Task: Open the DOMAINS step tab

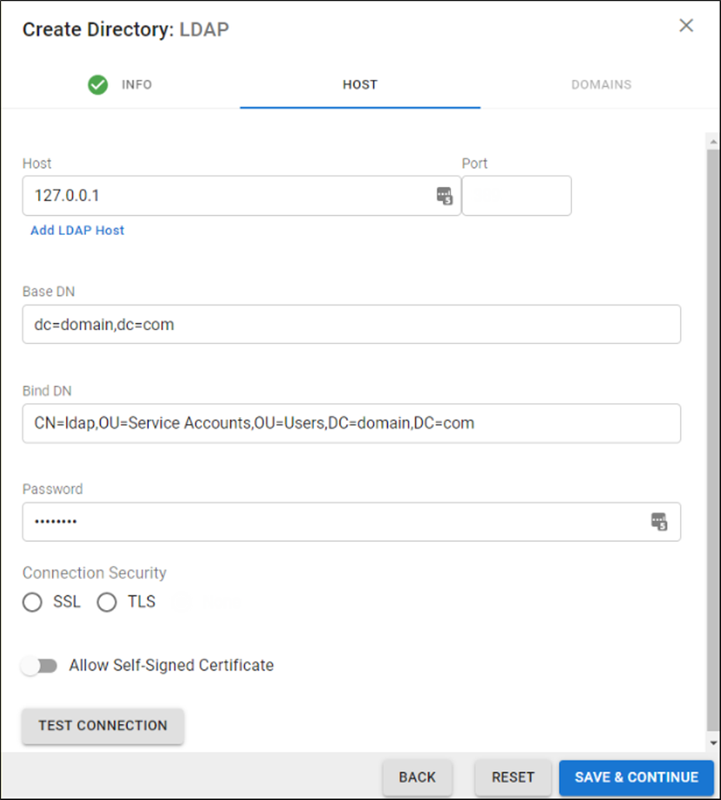Action: [601, 84]
